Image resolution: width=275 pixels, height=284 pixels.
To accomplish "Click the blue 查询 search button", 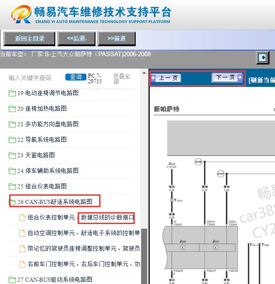I will tap(76, 77).
